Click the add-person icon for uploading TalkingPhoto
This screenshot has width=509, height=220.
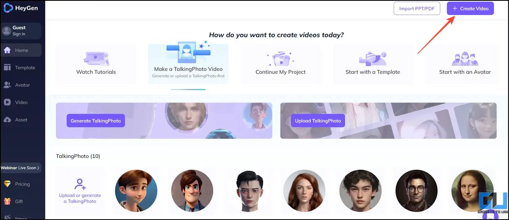click(80, 184)
